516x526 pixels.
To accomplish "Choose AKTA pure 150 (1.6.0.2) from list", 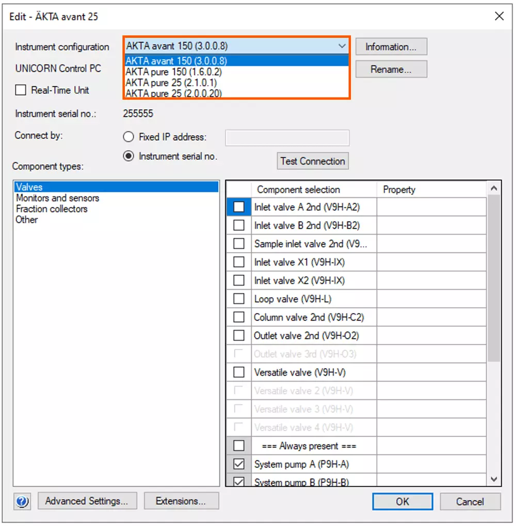I will [x=173, y=72].
